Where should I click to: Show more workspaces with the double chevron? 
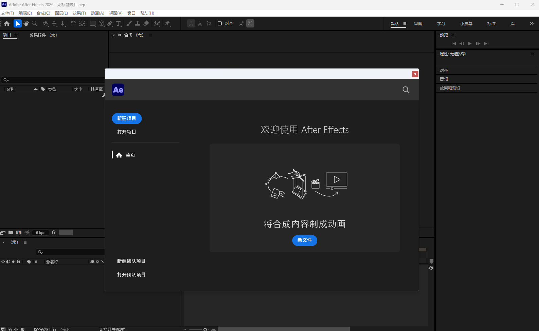coord(532,23)
